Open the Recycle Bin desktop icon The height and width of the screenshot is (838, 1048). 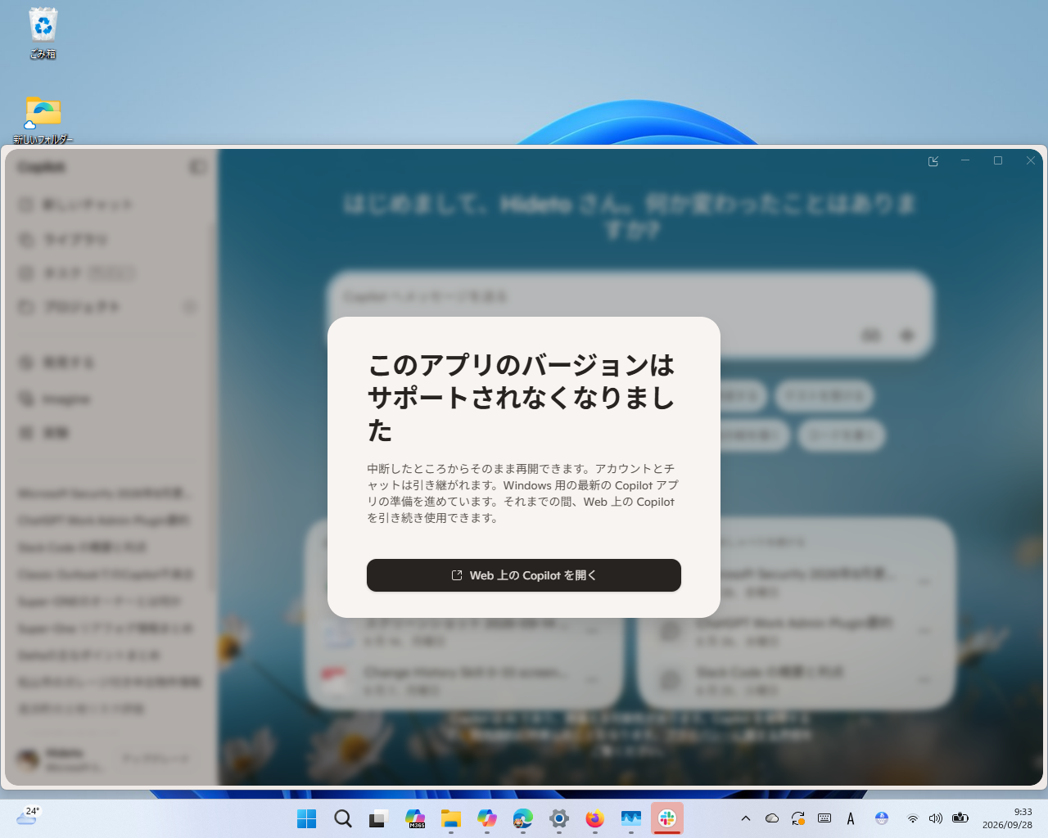43,34
